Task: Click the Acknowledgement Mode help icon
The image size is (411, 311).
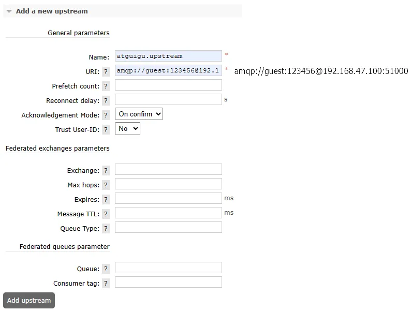Action: (106, 115)
